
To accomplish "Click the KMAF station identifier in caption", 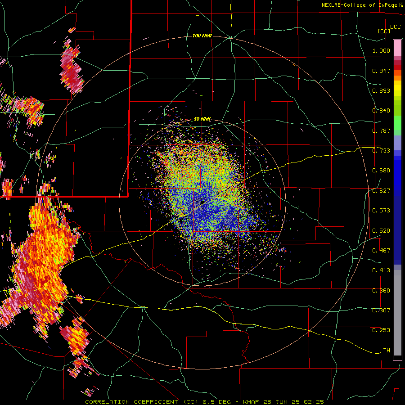I will [x=251, y=402].
